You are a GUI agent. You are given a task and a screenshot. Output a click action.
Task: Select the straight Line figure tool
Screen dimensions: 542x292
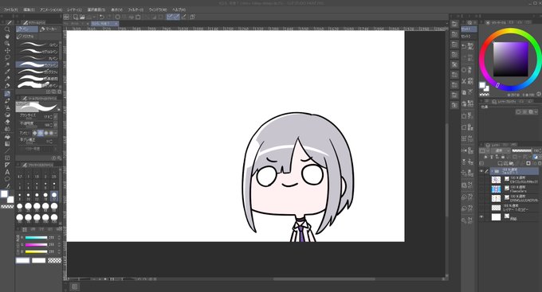(7, 150)
